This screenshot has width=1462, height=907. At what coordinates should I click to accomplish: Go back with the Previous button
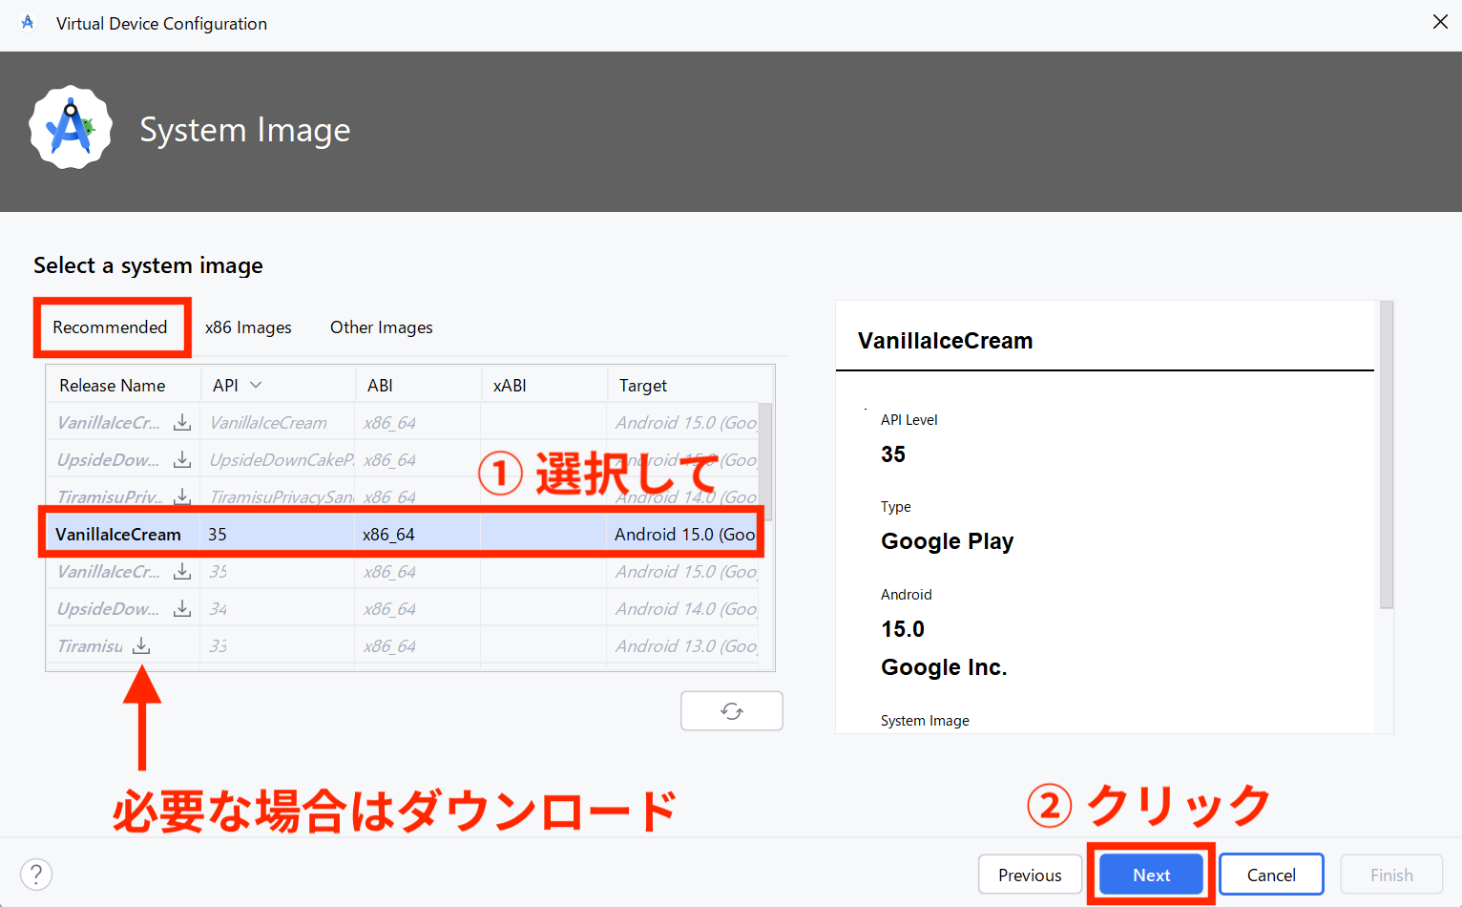pos(1031,875)
